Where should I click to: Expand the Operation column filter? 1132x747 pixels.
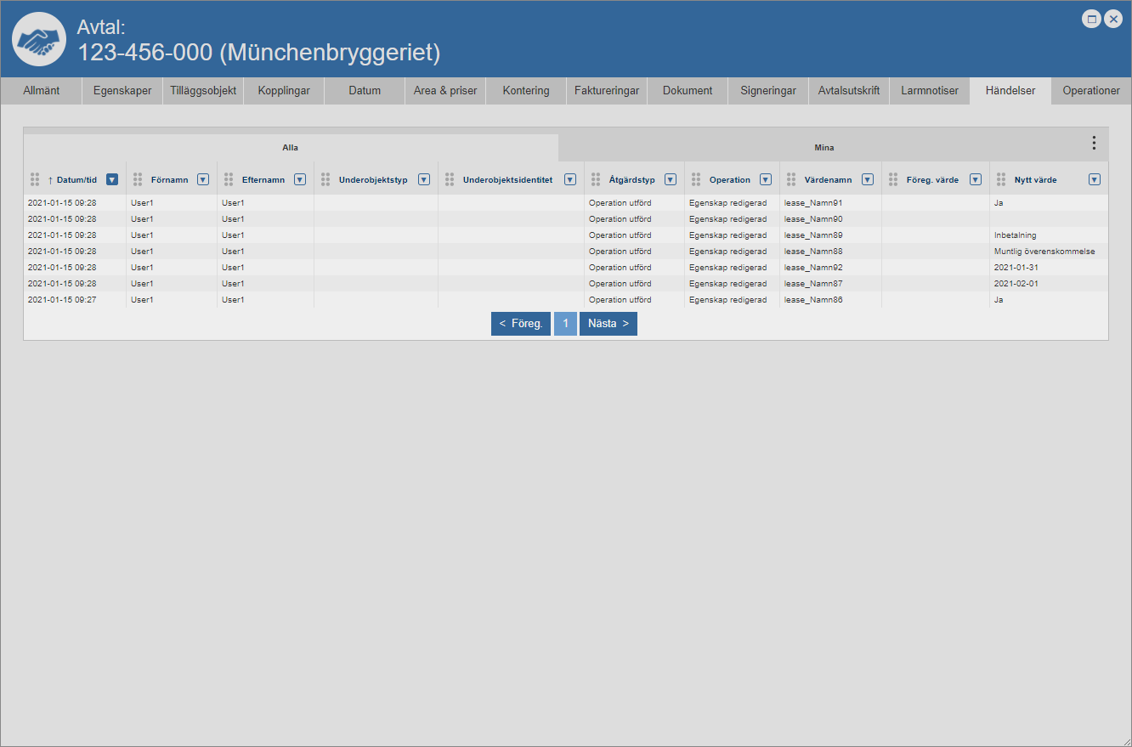[766, 179]
